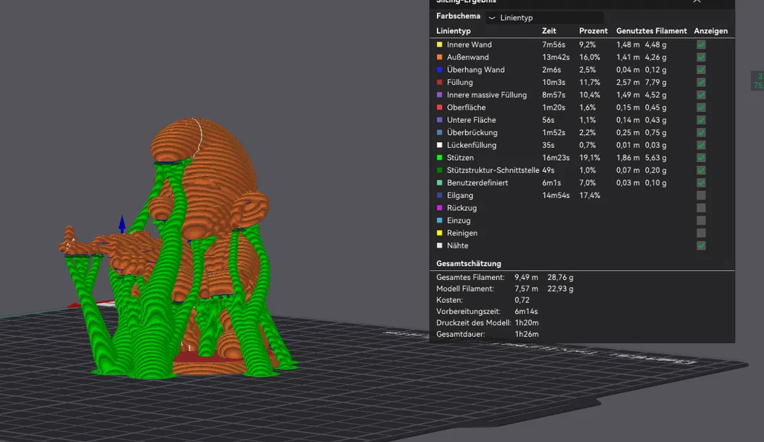The height and width of the screenshot is (442, 764).
Task: Enable display of Eilgang moves
Action: point(700,195)
